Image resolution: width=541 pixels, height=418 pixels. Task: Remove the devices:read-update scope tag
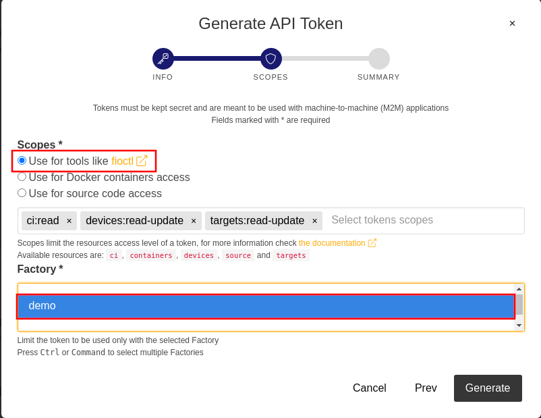tap(194, 221)
